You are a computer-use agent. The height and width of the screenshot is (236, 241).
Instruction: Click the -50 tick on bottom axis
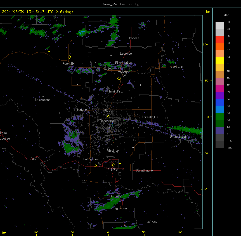point(71,232)
